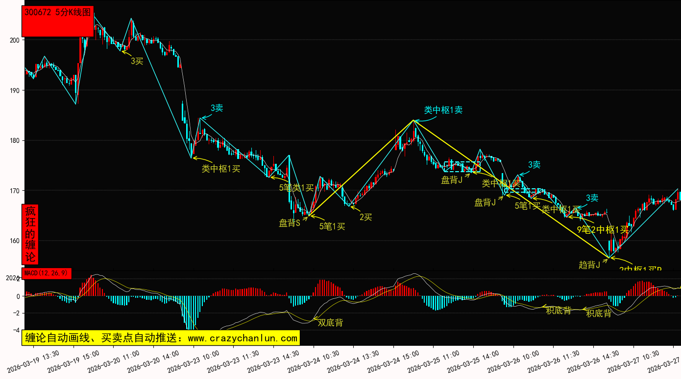Click the 200 price-axis label
Image resolution: width=681 pixels, height=379 pixels.
click(14, 40)
